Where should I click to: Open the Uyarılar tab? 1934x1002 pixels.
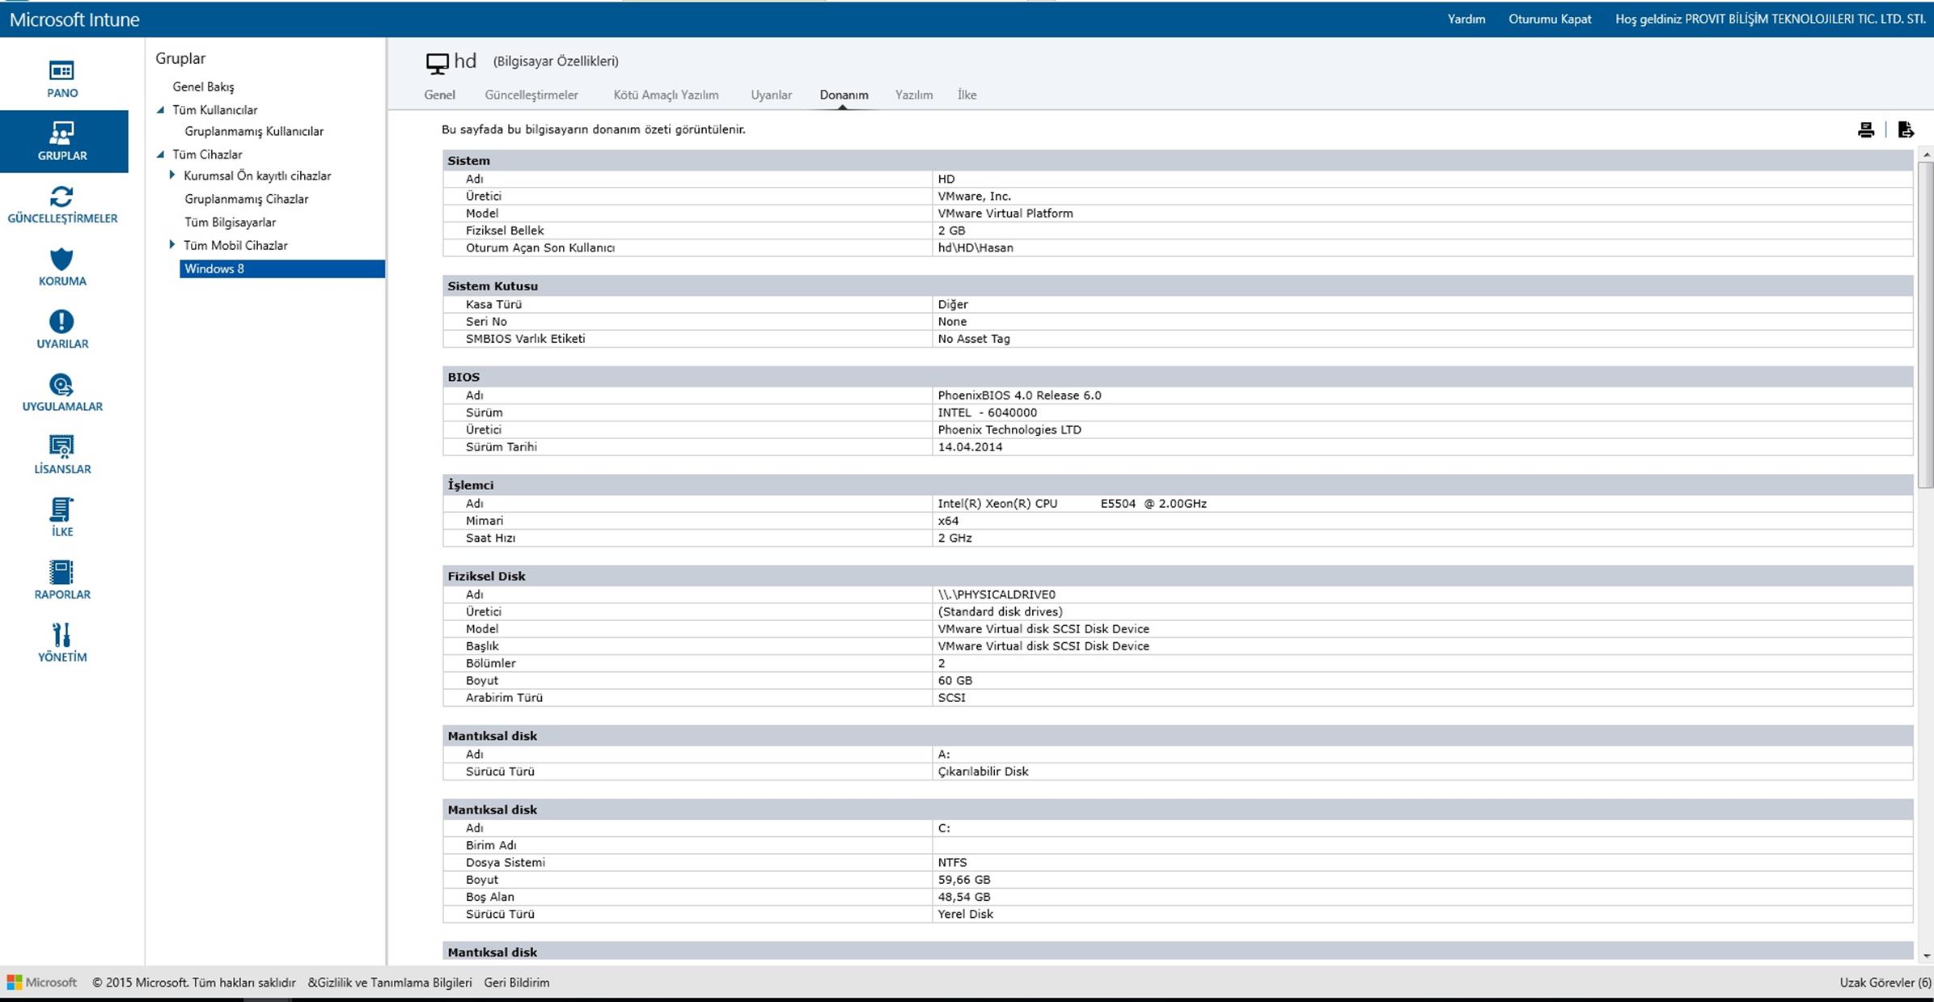771,95
